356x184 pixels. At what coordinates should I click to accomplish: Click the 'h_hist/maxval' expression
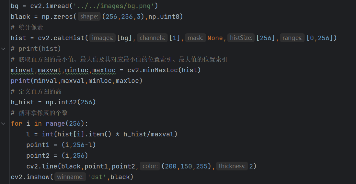[148, 134]
